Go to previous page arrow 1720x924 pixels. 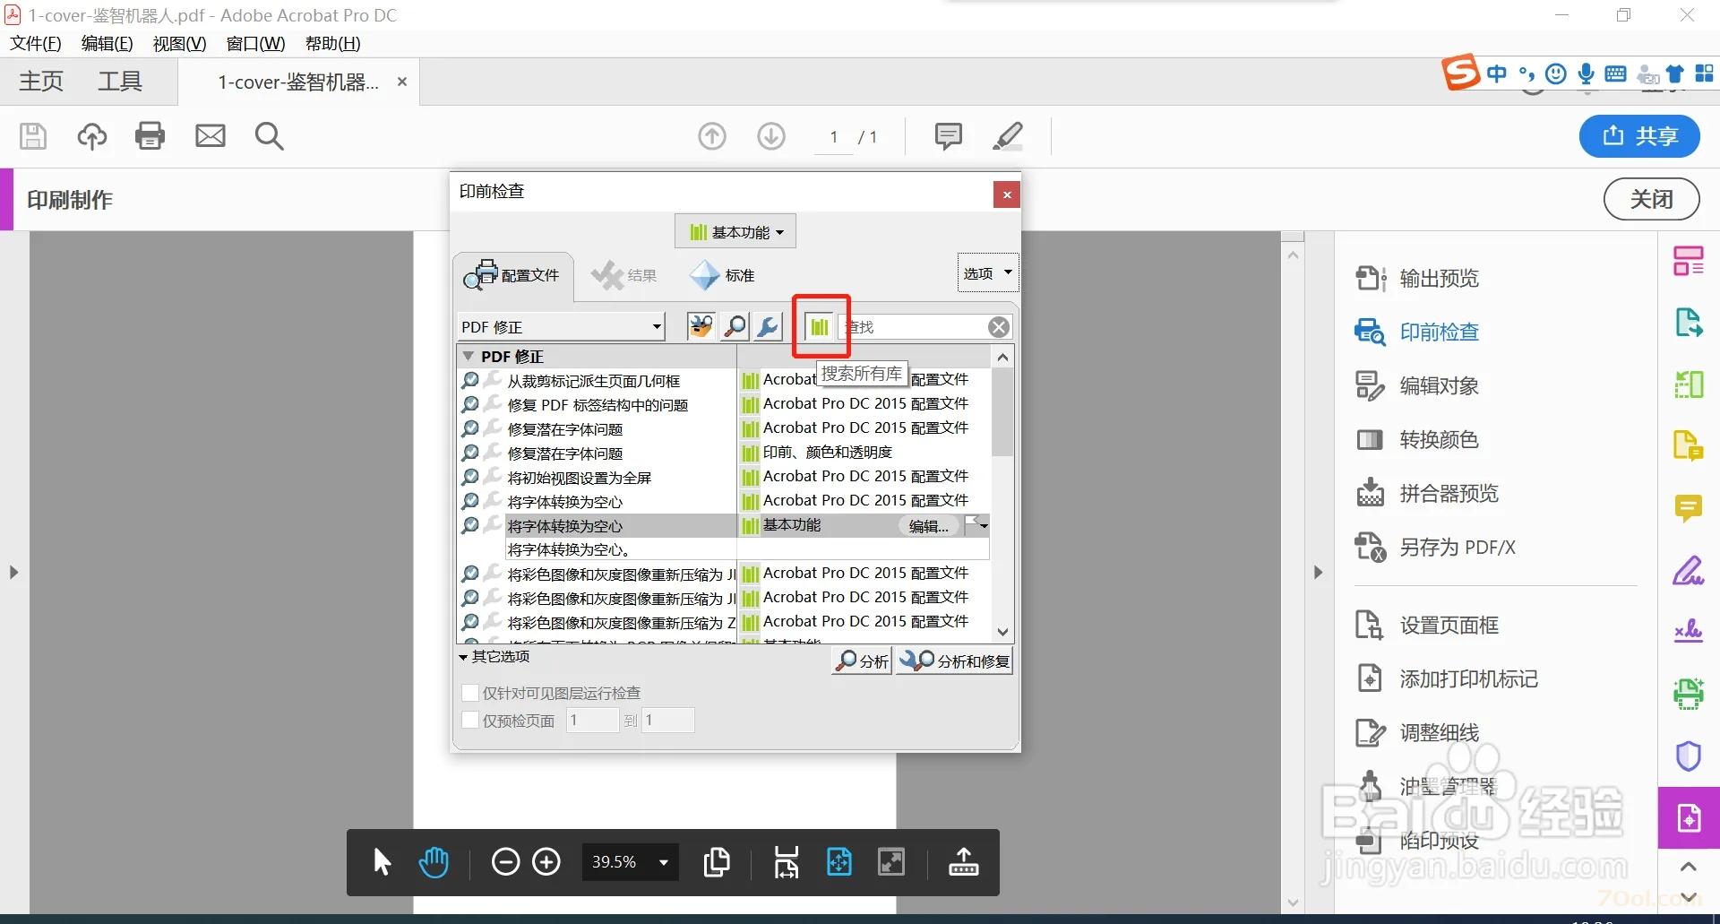point(712,136)
